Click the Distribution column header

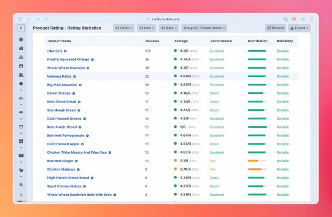point(258,41)
